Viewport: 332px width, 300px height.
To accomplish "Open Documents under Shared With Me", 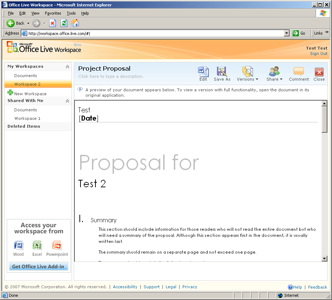I will (x=26, y=110).
